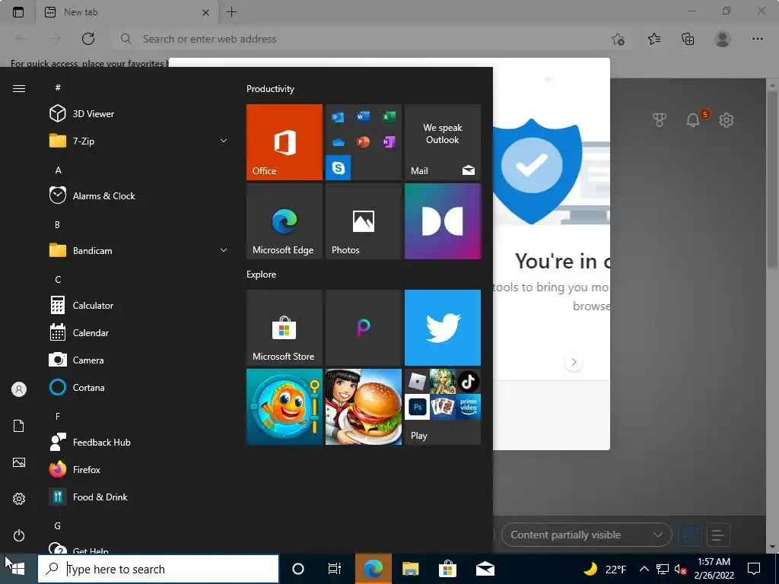This screenshot has width=779, height=584.
Task: Open Documents from Start sidebar
Action: pos(19,426)
